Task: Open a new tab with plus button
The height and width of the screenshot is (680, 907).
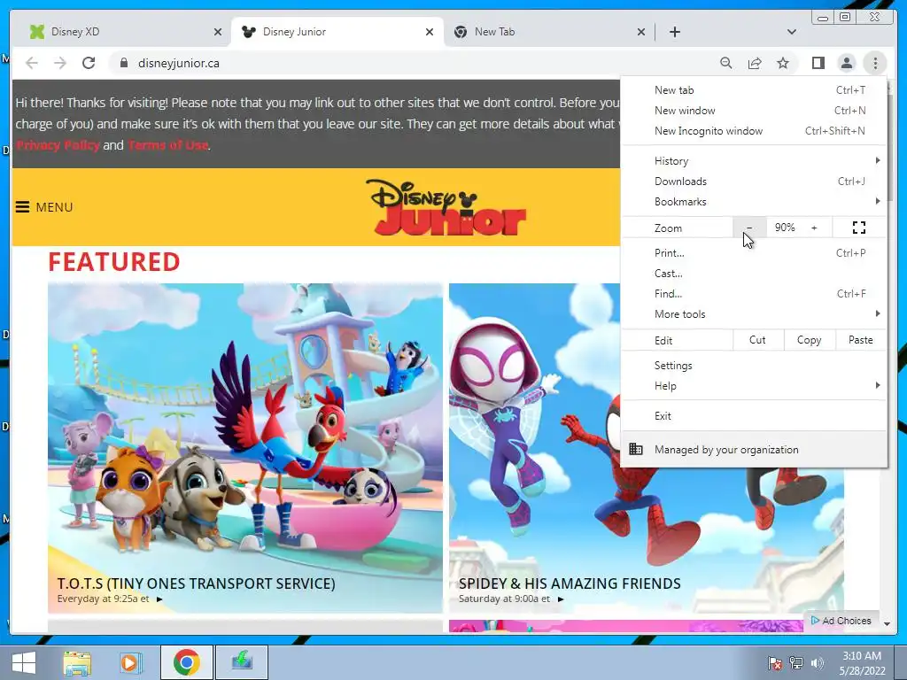Action: tap(674, 32)
